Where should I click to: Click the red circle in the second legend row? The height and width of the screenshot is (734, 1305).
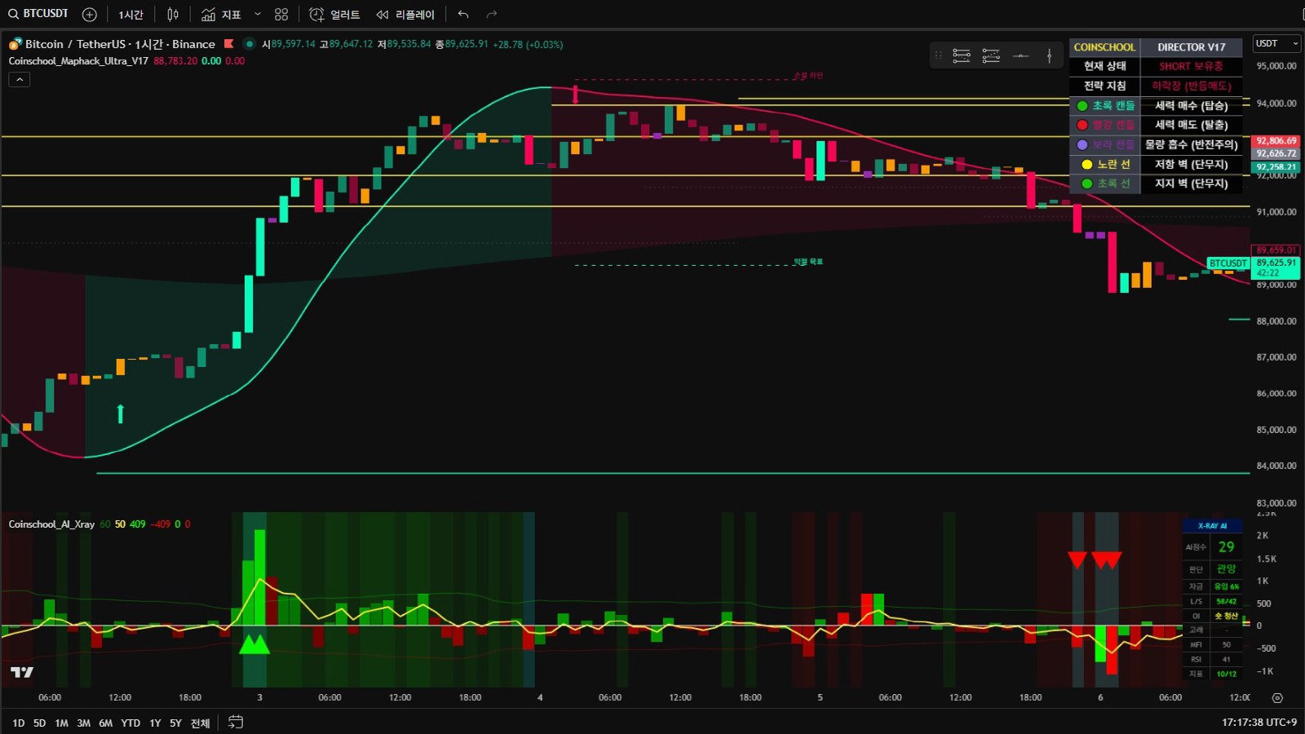coord(1082,125)
